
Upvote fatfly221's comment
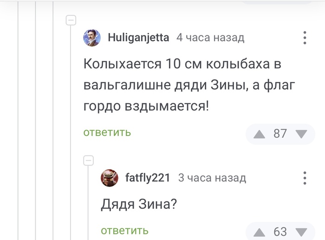259,232
